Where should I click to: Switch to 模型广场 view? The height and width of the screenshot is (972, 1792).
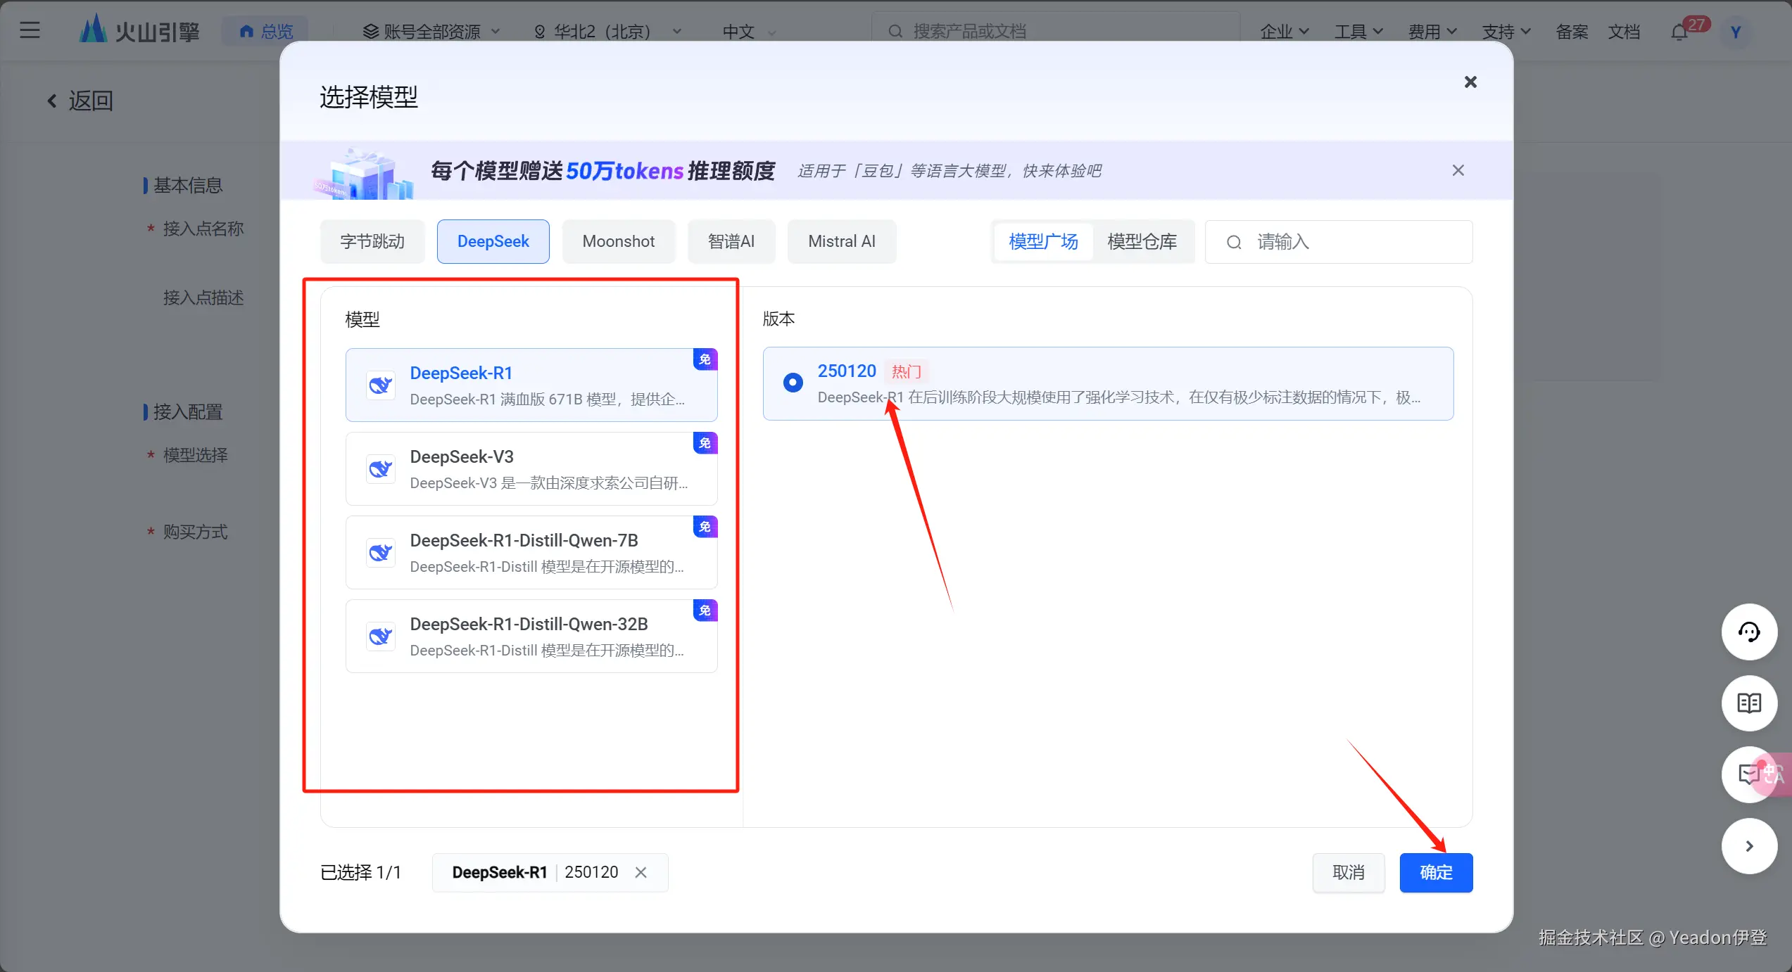[x=1043, y=242]
